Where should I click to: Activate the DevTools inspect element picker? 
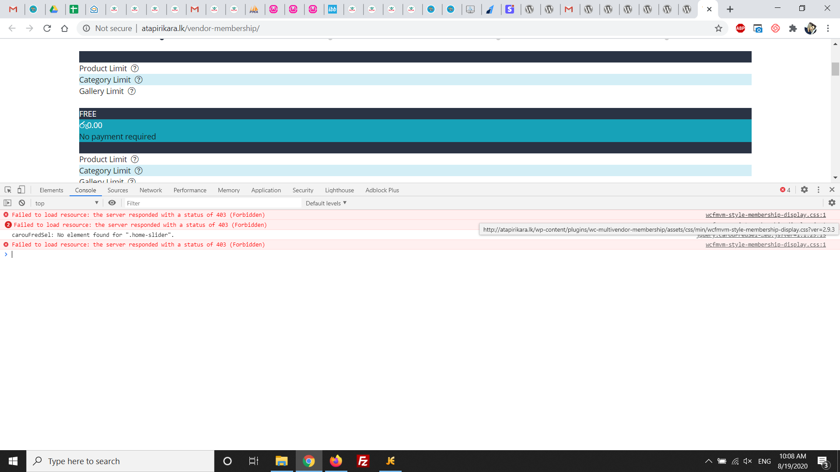(x=8, y=190)
